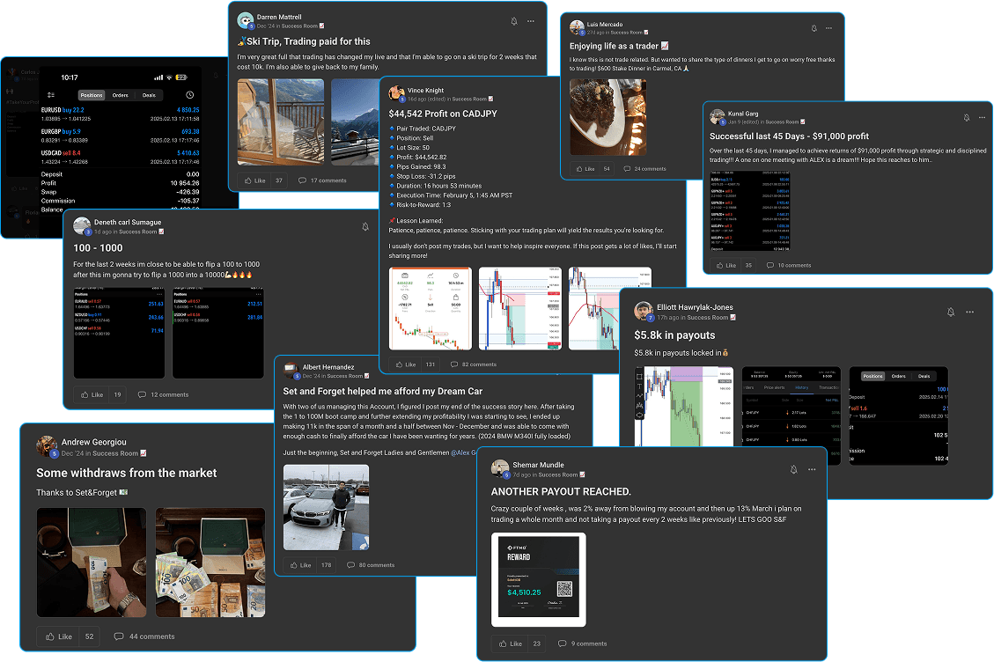
Task: Open the green chart image in $5.8k payouts post
Action: coord(684,407)
